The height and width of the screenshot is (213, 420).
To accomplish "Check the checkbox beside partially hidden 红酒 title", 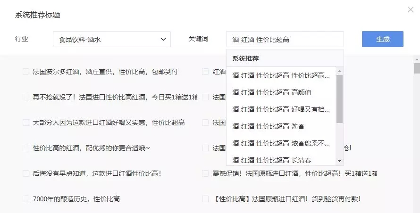I will coord(205,72).
